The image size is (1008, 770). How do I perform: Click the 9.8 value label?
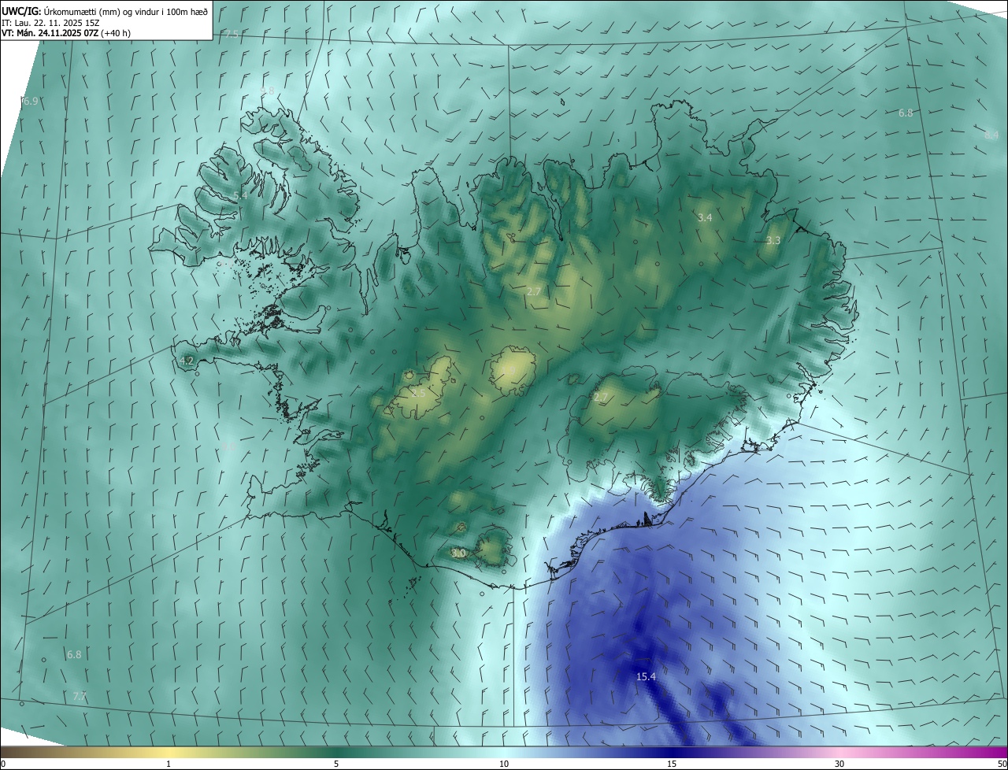pyautogui.click(x=268, y=91)
